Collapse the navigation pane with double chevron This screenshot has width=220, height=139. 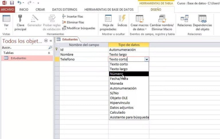click(51, 41)
